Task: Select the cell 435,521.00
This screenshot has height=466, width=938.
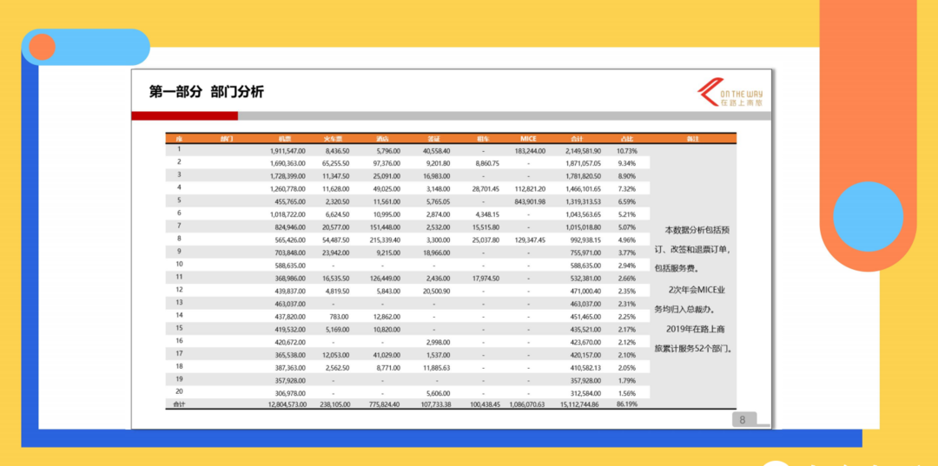Action: (x=585, y=329)
